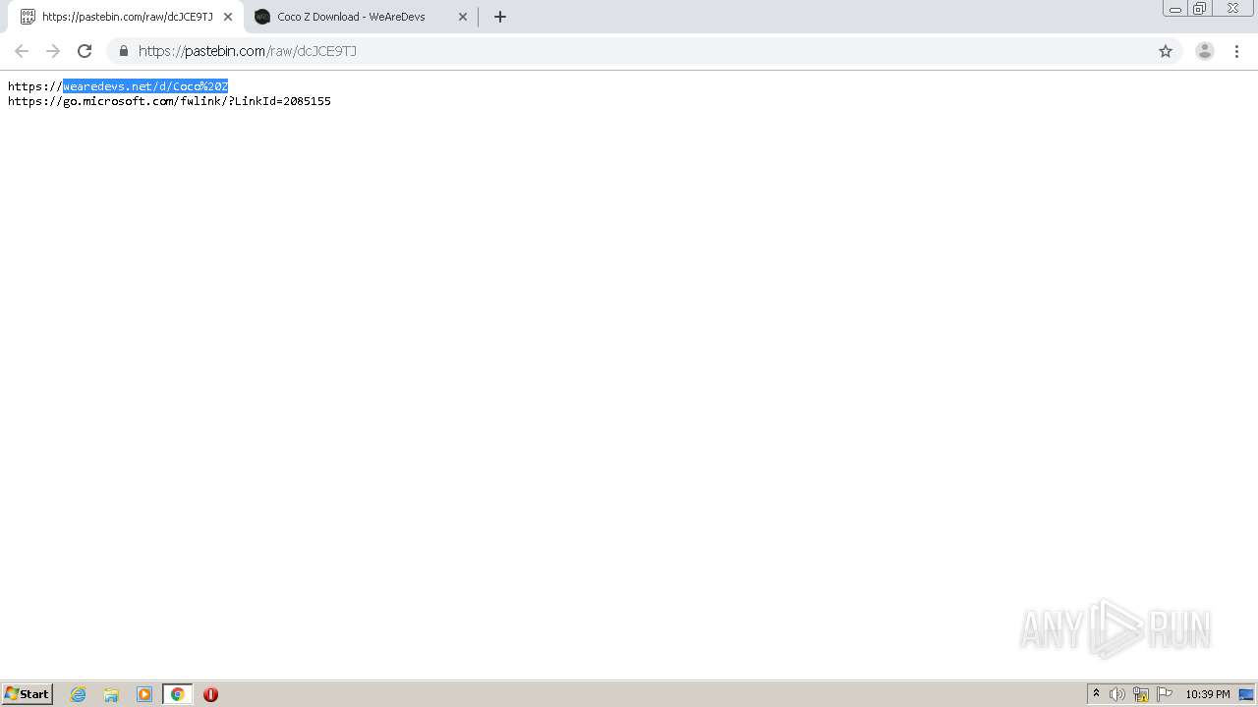
Task: Click the go.microsoft.com/fwlink text line
Action: [169, 101]
